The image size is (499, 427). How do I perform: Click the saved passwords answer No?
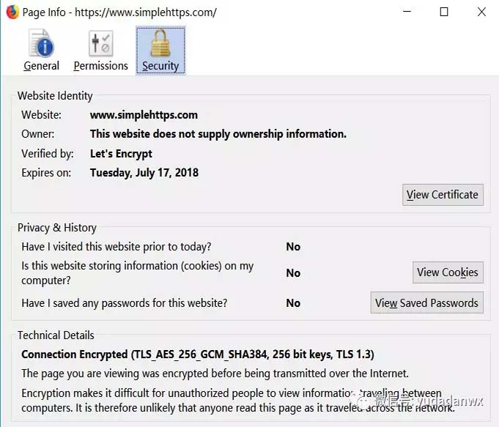click(x=293, y=303)
